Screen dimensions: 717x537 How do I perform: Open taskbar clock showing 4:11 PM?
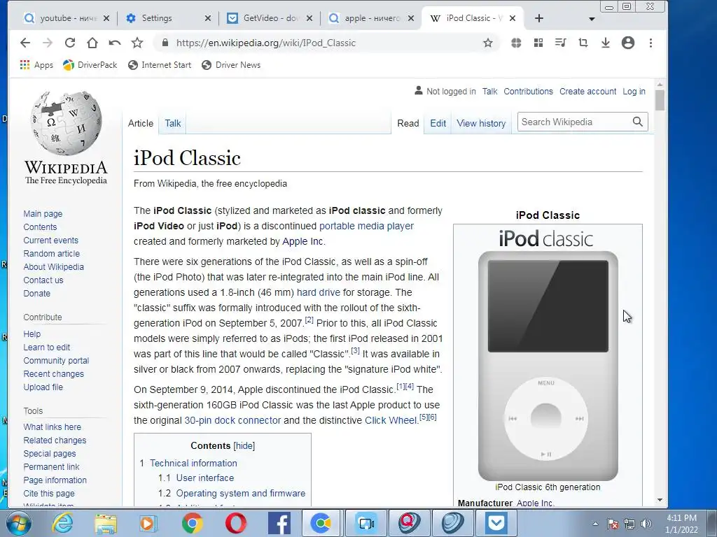[682, 524]
